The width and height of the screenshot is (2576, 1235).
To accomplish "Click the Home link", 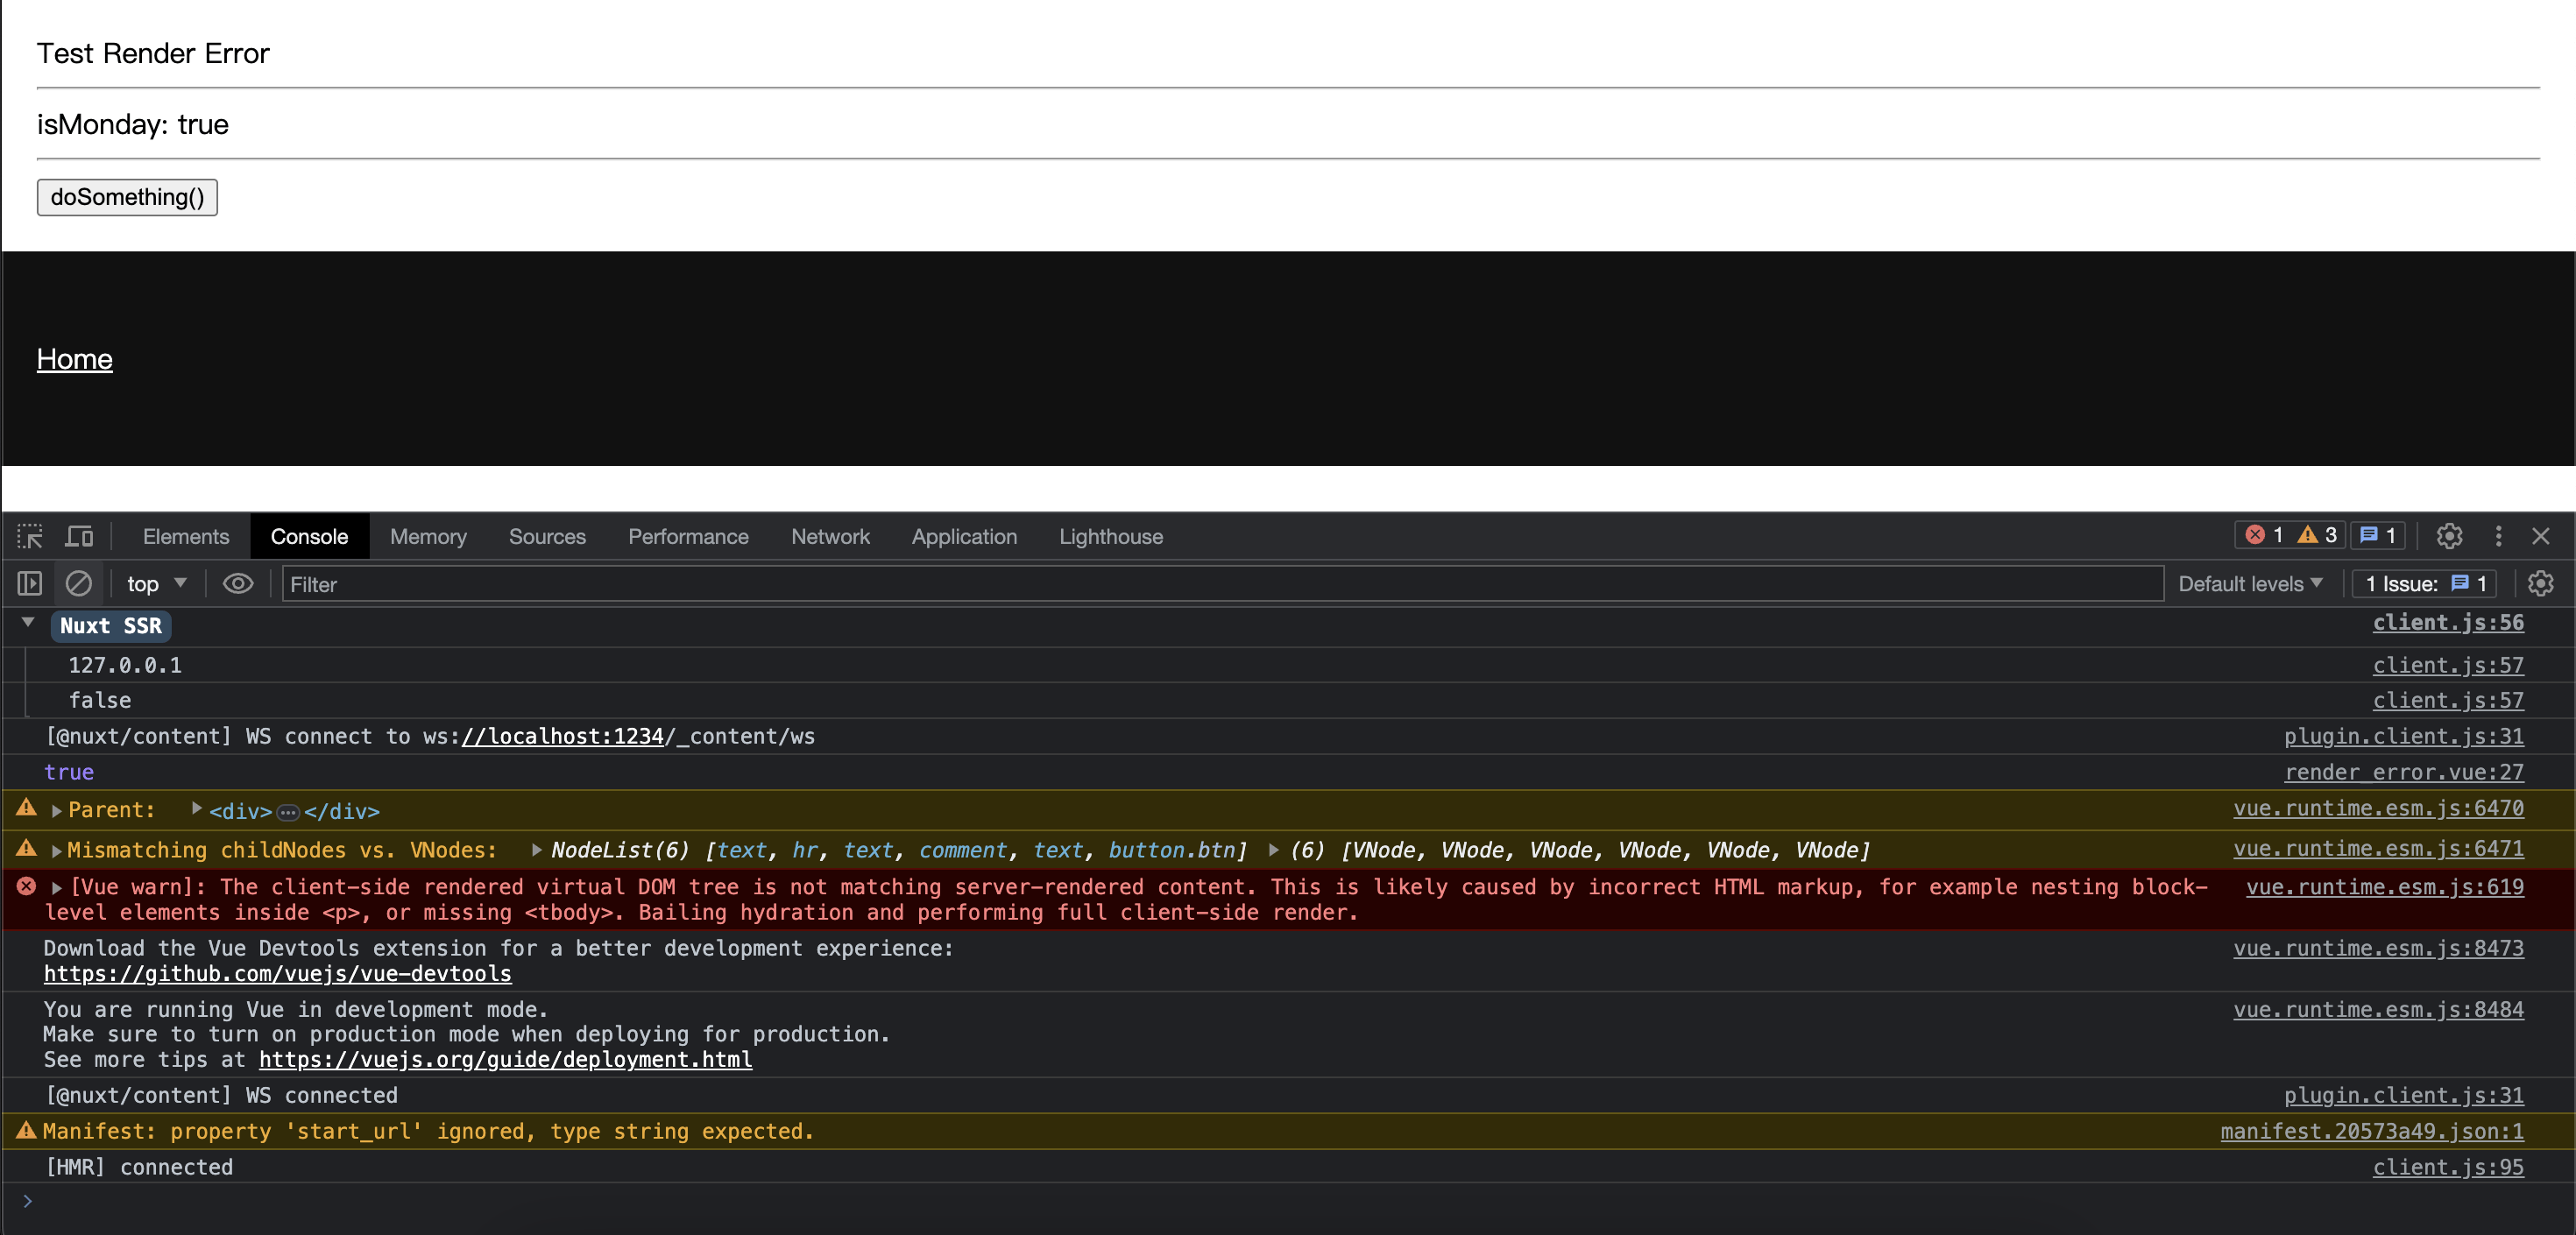I will [x=74, y=359].
